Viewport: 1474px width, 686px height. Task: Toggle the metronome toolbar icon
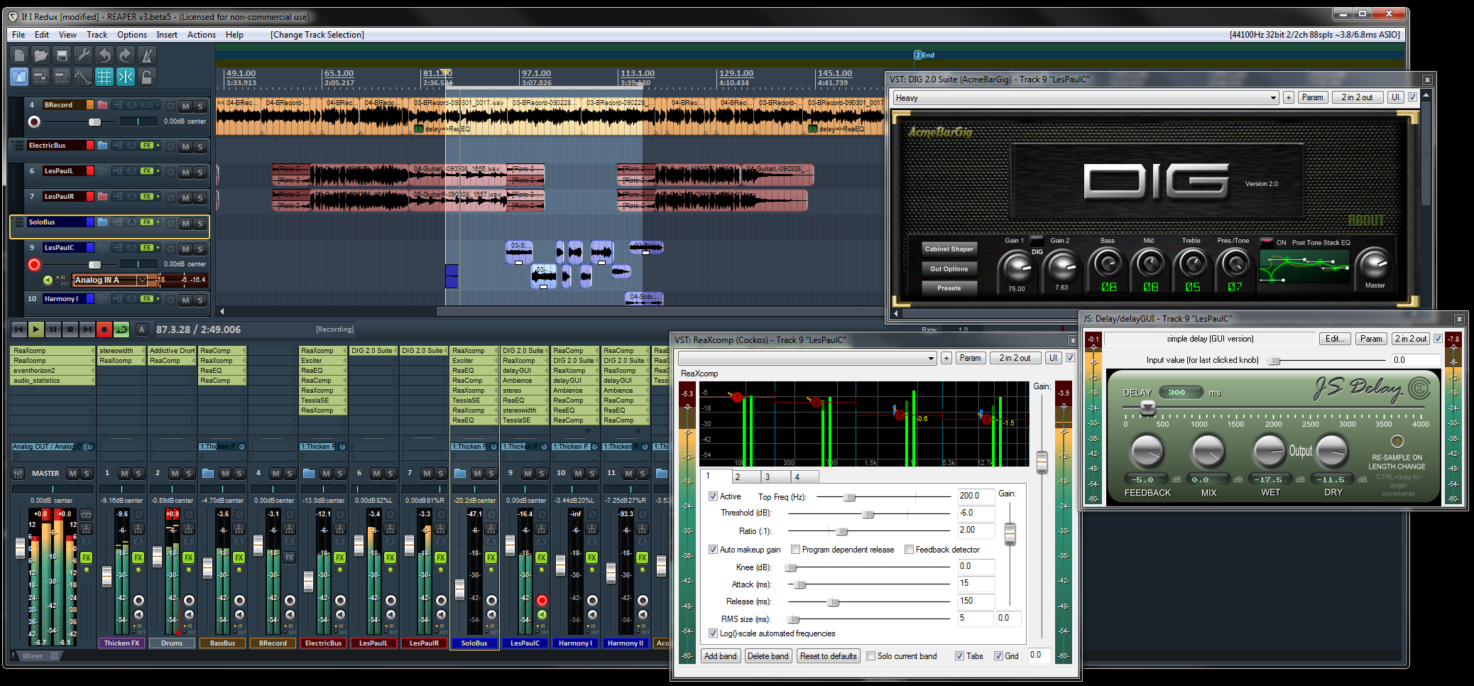[147, 55]
